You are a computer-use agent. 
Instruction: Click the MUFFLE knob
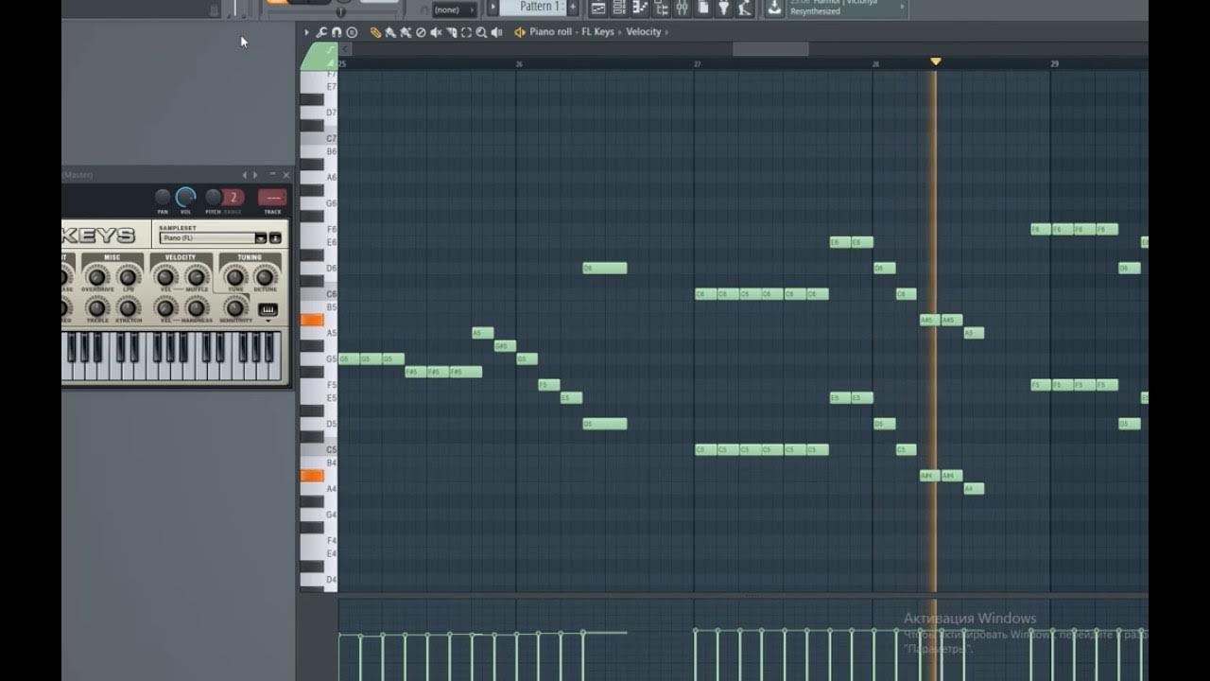pos(196,277)
